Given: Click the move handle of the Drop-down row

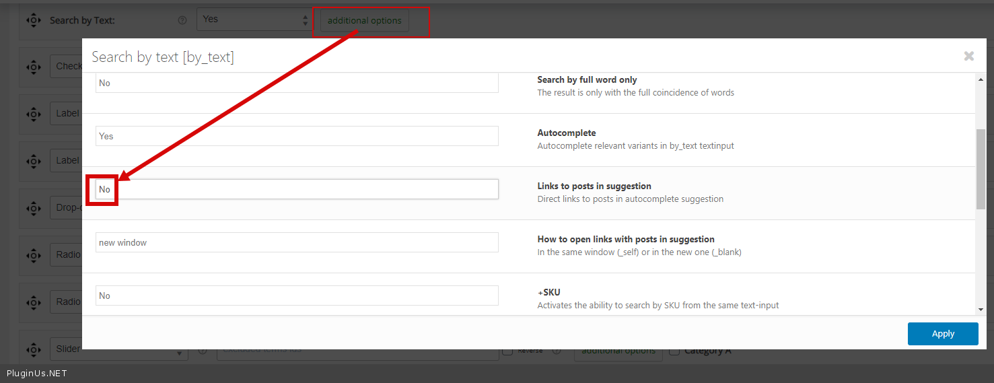Looking at the screenshot, I should coord(34,208).
